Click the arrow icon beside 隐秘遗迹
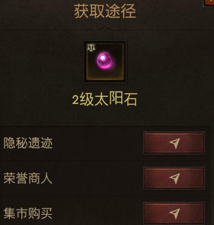This screenshot has height=225, width=214. (175, 143)
